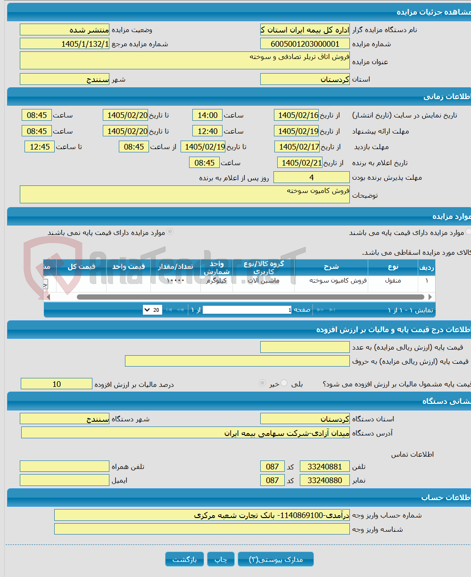
Task: Click the winner acceptance days field 4
Action: point(312,177)
